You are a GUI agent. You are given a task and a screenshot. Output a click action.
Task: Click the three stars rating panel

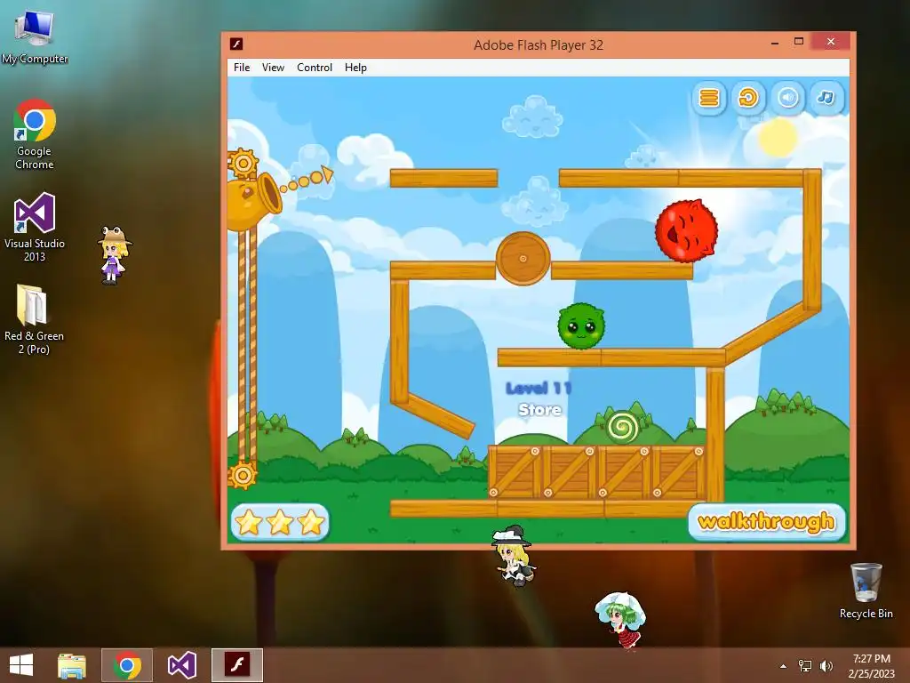pyautogui.click(x=280, y=521)
